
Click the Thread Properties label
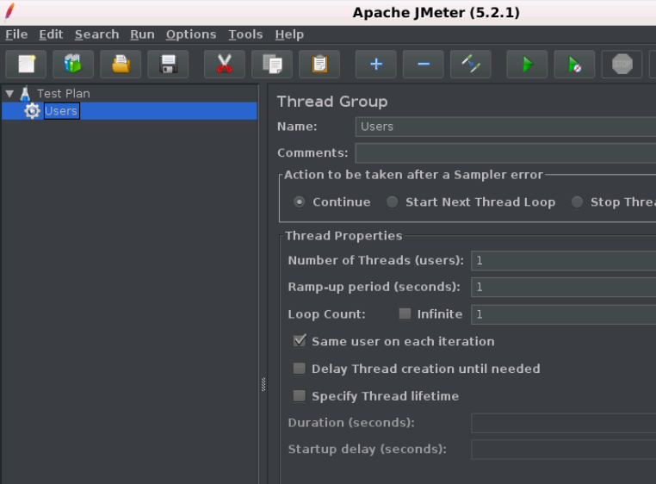coord(343,236)
